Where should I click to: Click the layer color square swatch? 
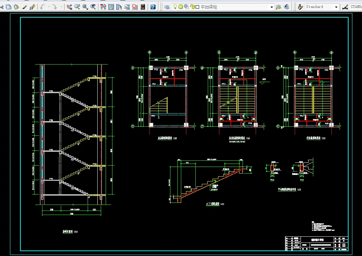(x=197, y=7)
